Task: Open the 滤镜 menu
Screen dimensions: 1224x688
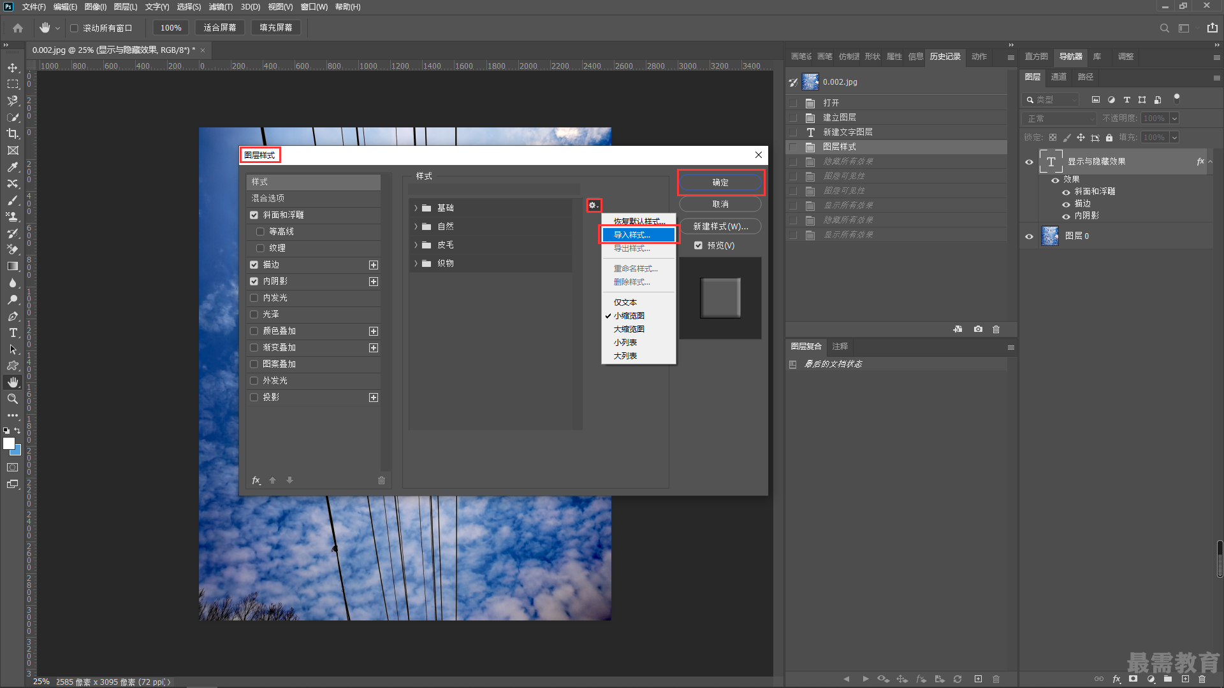Action: 221,7
